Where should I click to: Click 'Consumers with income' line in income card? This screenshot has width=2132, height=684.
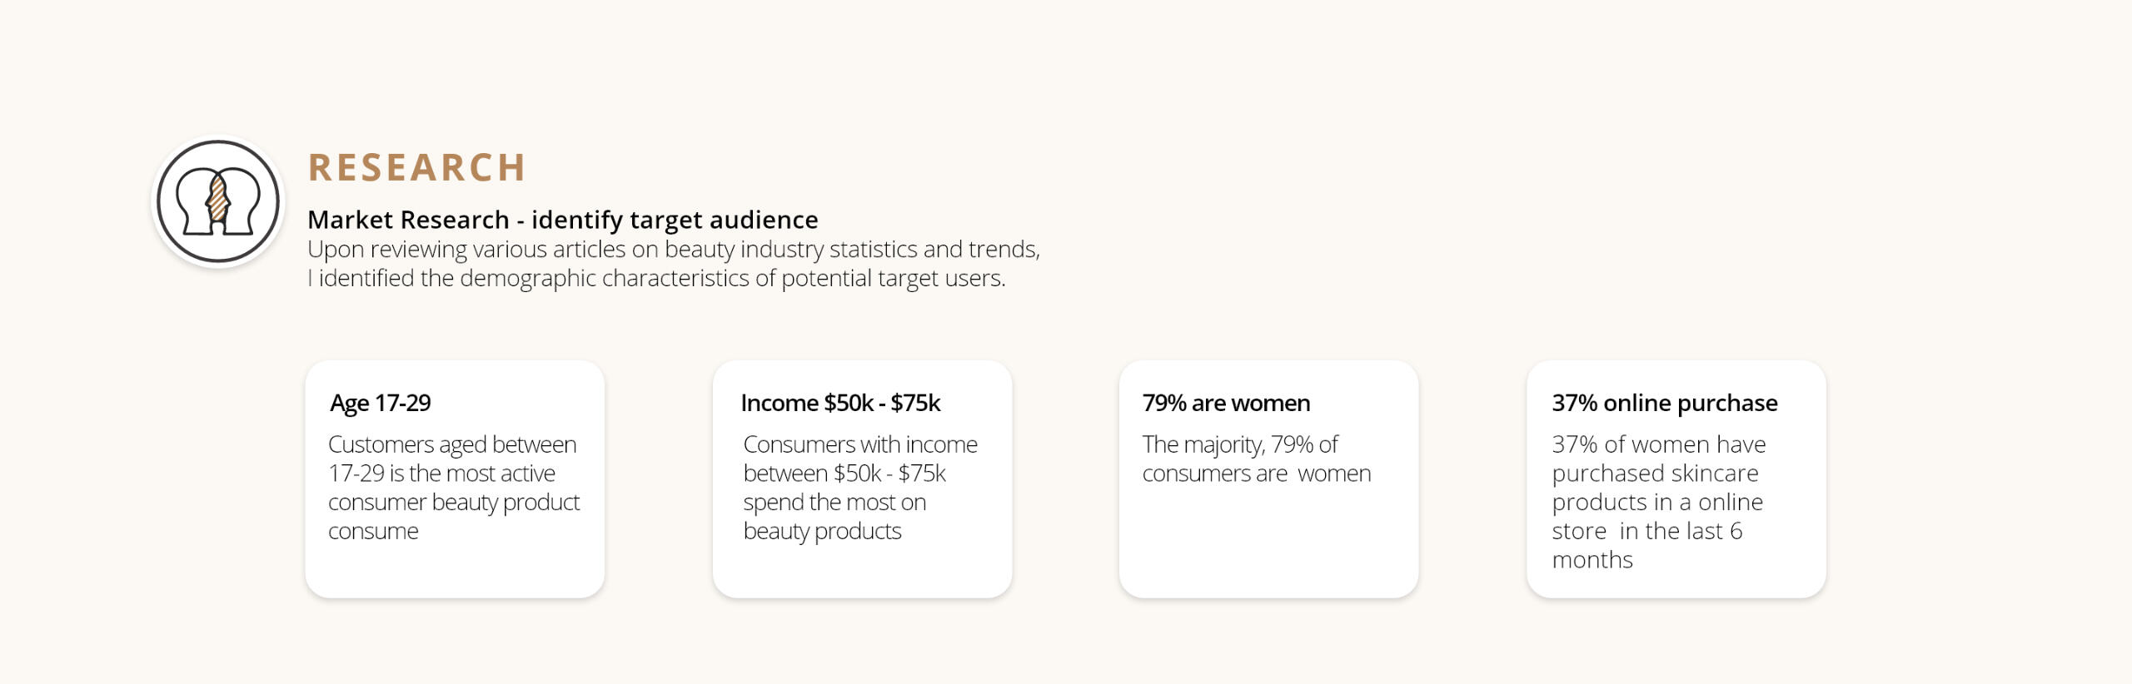(x=860, y=444)
